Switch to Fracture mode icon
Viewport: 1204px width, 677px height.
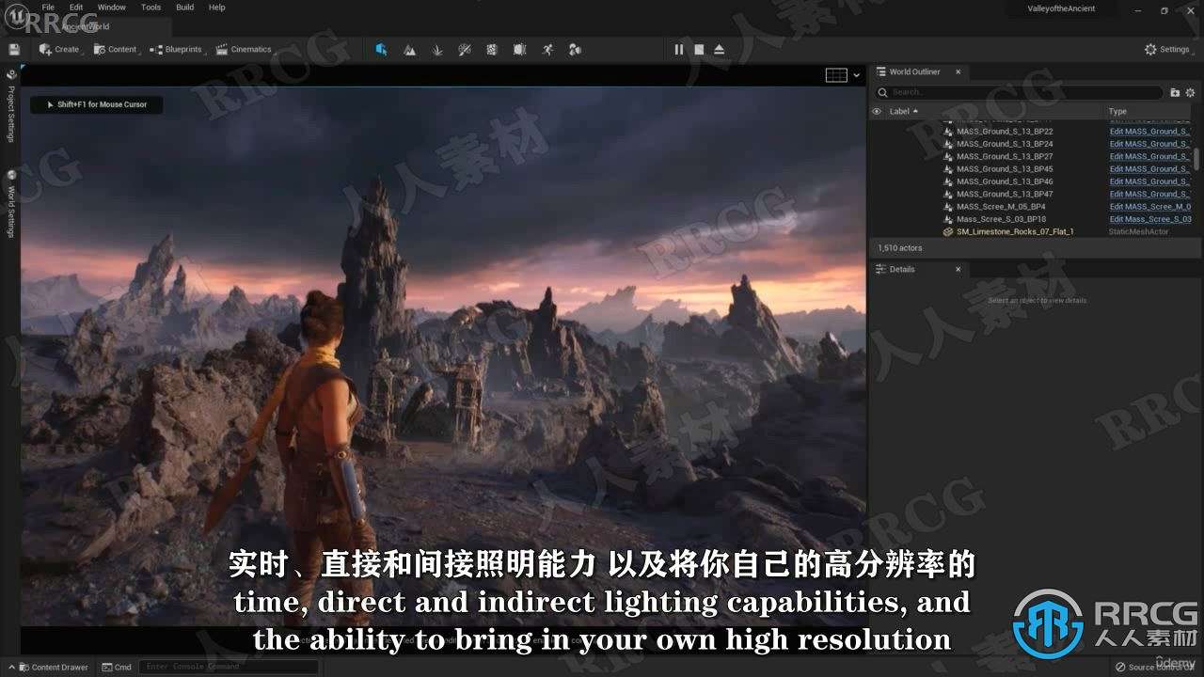pos(520,49)
